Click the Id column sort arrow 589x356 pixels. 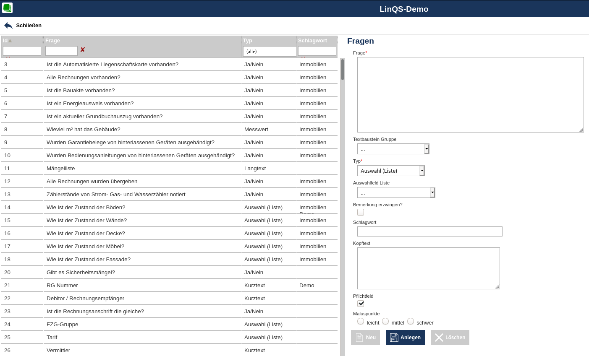pos(10,41)
